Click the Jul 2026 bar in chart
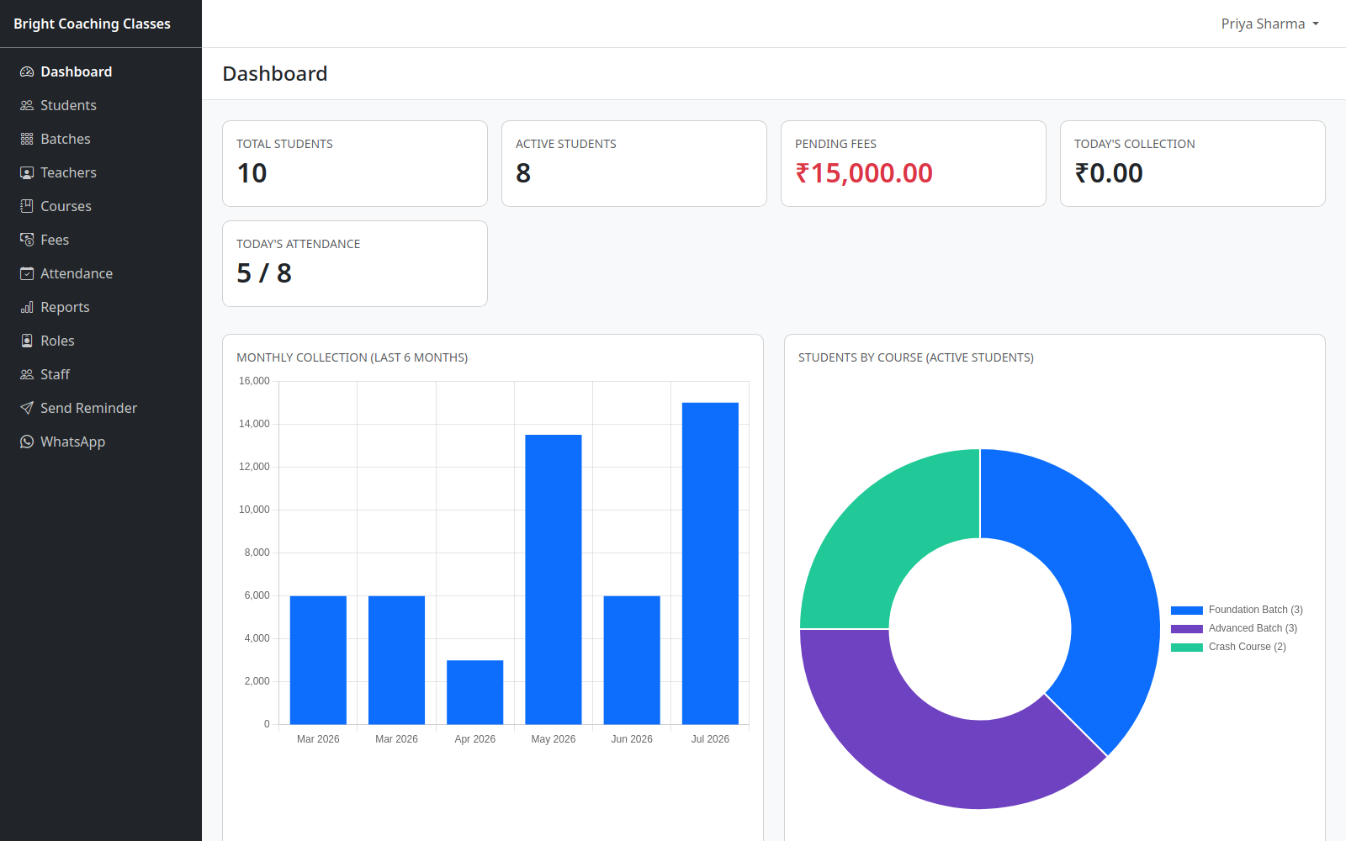Viewport: 1346px width, 841px height. [x=710, y=563]
